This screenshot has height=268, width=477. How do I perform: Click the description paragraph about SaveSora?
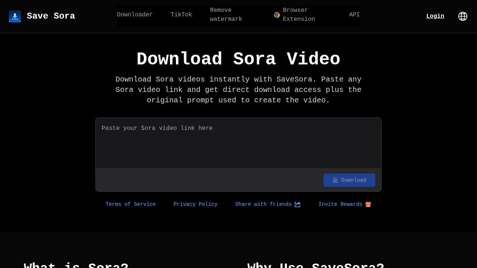(238, 90)
